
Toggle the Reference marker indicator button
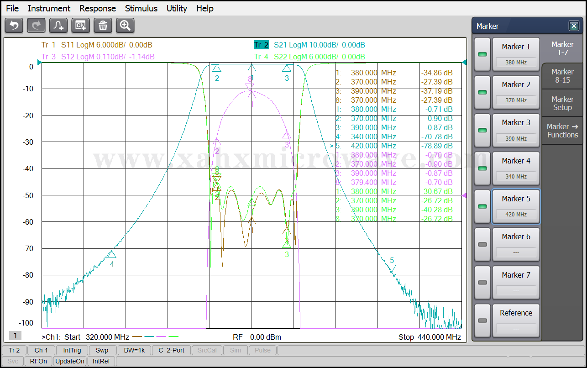point(482,321)
